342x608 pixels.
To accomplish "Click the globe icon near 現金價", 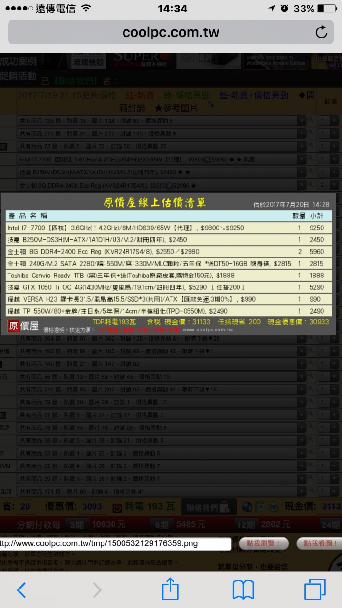I will click(247, 507).
